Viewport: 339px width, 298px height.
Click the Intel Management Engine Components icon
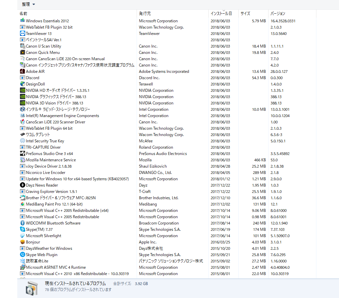23,115
